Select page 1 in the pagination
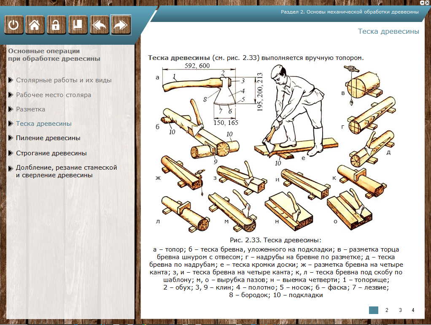Viewport: 431px width, 325px height. (374, 310)
